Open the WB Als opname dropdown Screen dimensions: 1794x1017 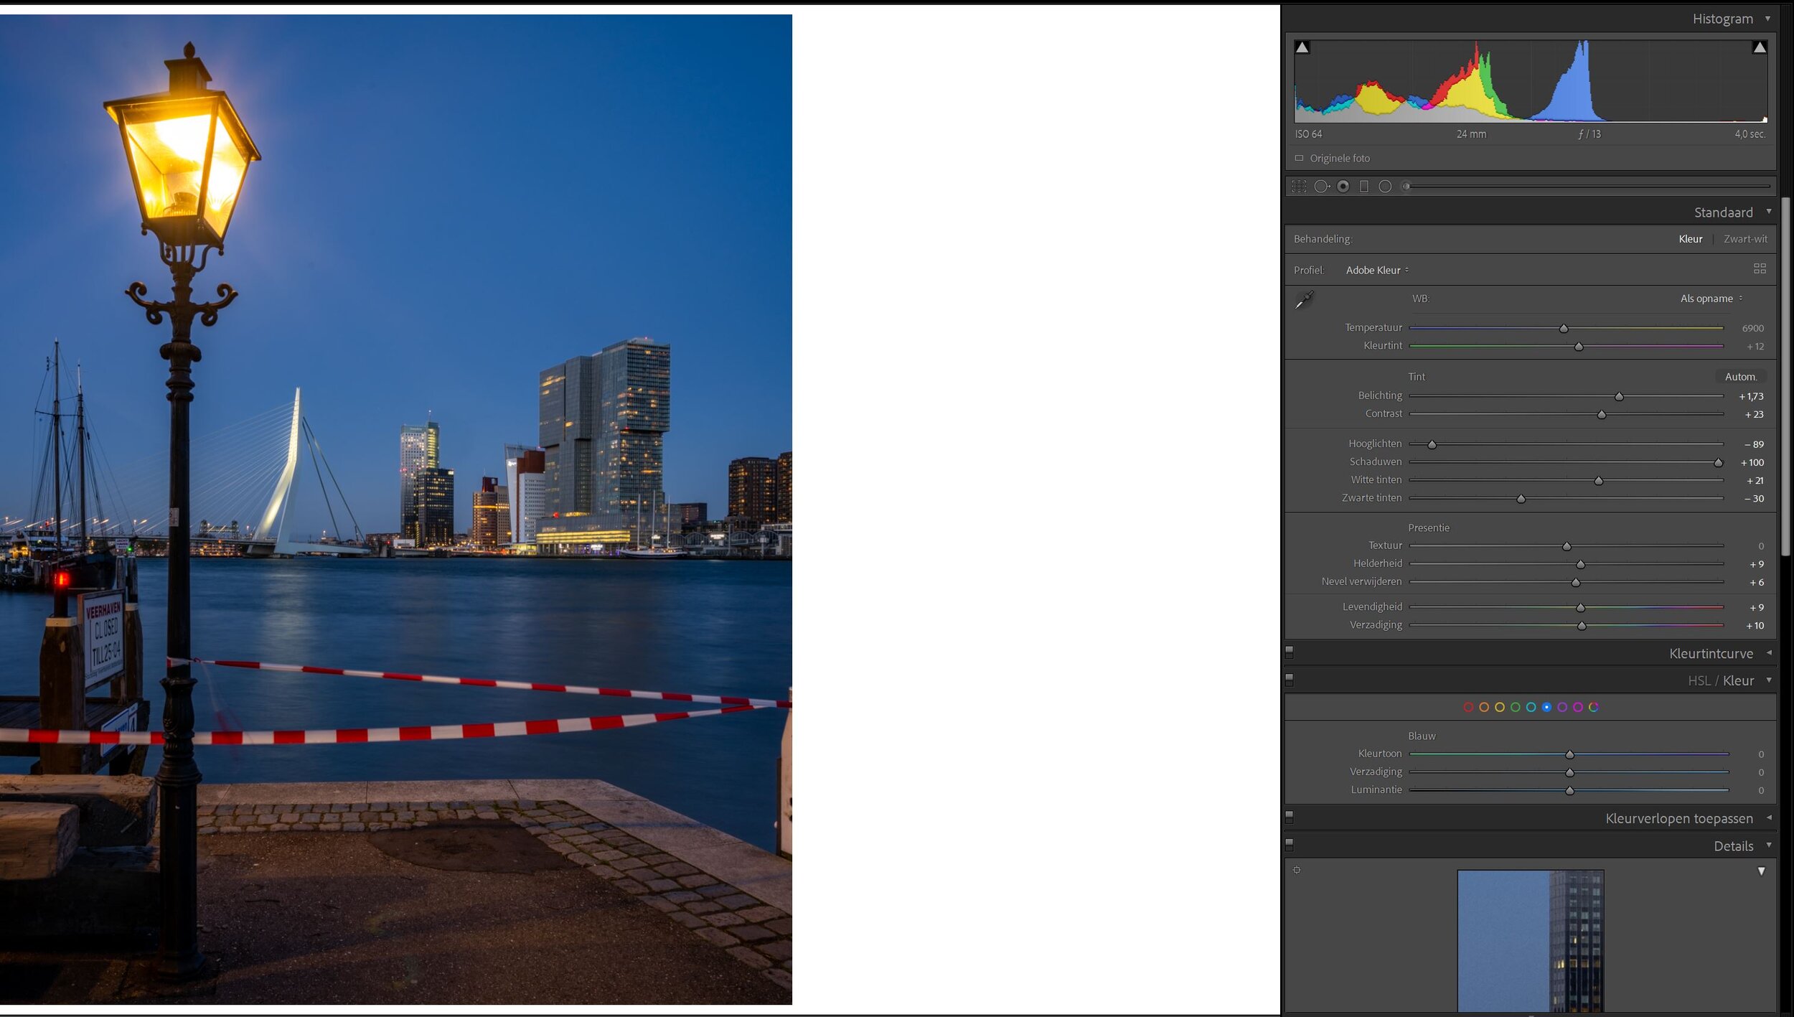[1711, 299]
